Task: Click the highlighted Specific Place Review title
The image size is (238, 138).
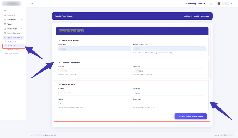Action: pos(71,31)
